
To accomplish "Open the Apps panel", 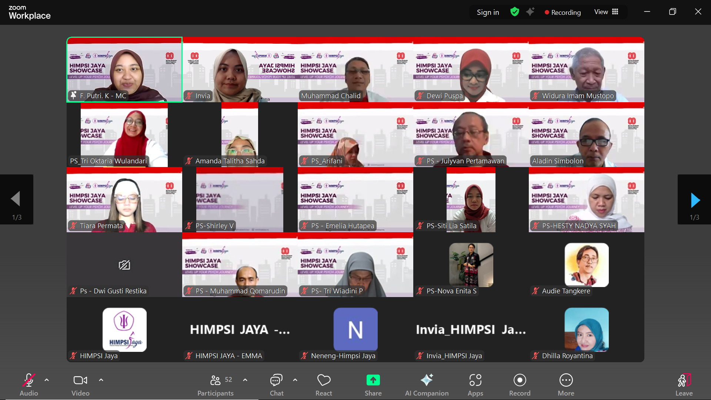I will [x=475, y=385].
